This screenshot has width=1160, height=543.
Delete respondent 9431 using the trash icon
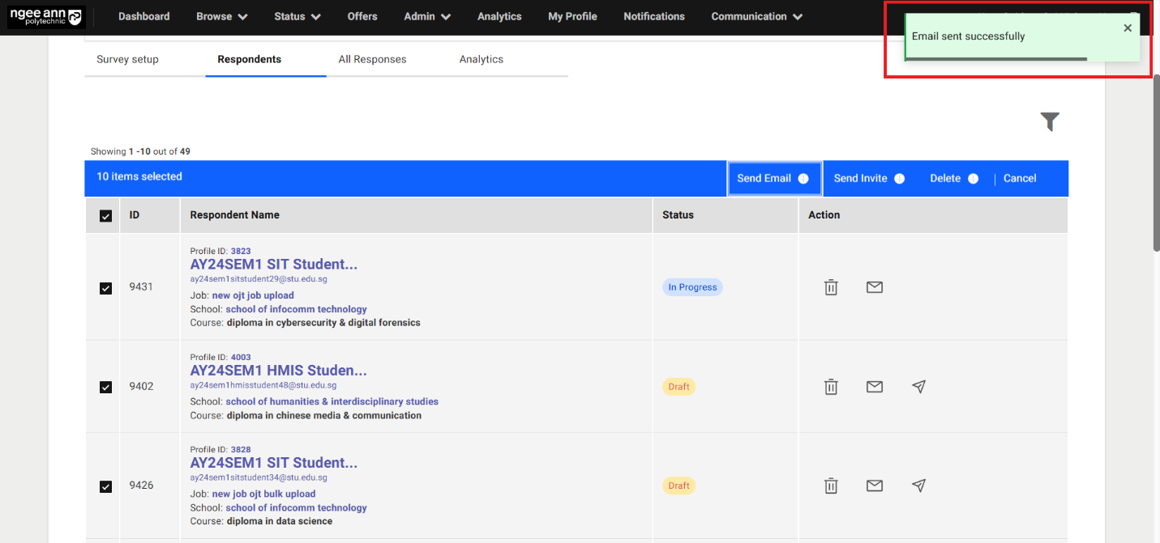pos(831,286)
